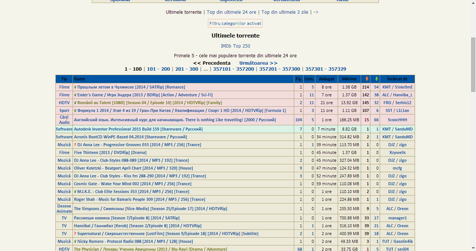This screenshot has width=476, height=251.
Task: Open Desene Animate category
Action: (x=64, y=209)
